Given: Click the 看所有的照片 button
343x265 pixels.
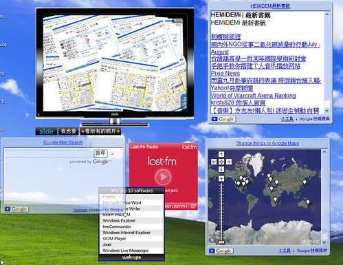Looking at the screenshot, I should (x=100, y=131).
